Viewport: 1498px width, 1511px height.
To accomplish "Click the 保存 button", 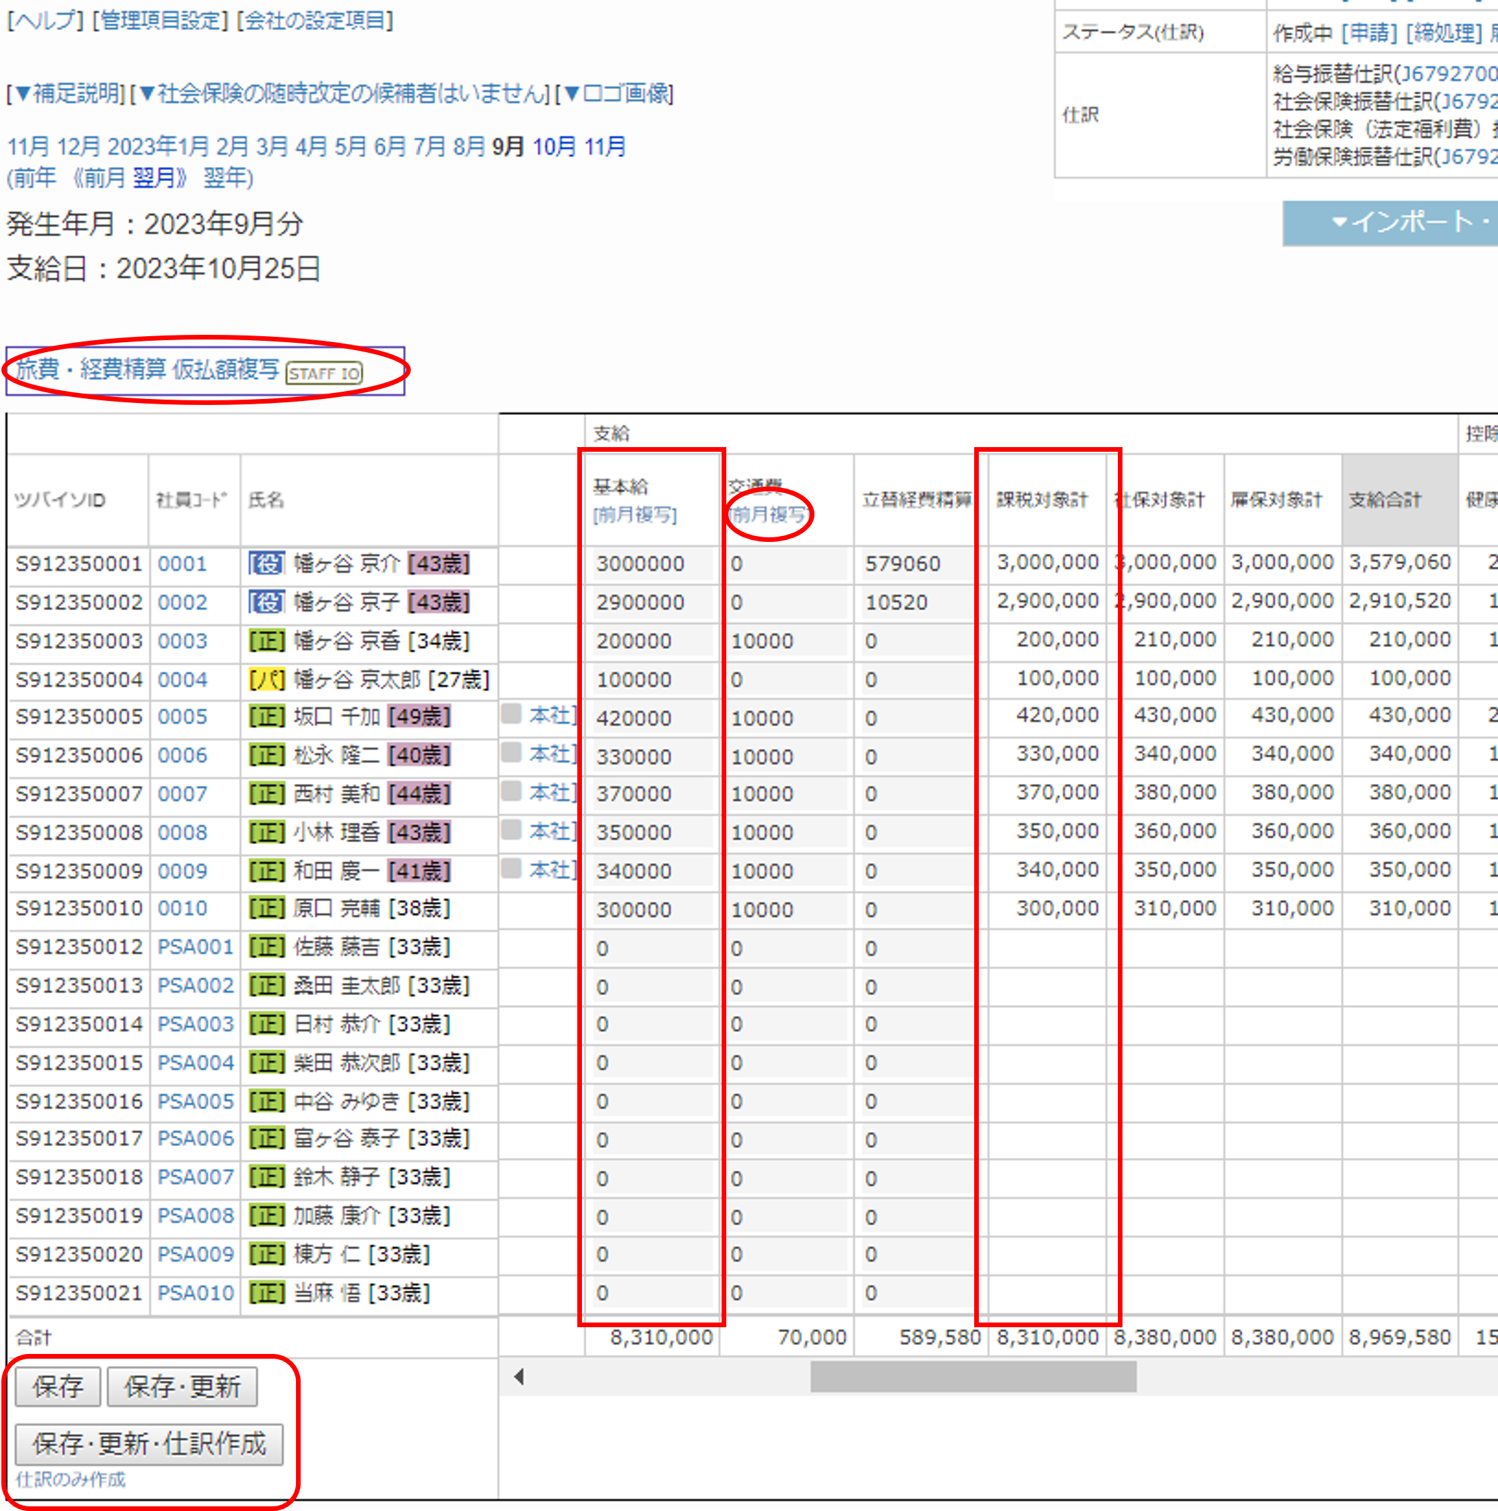I will [58, 1387].
